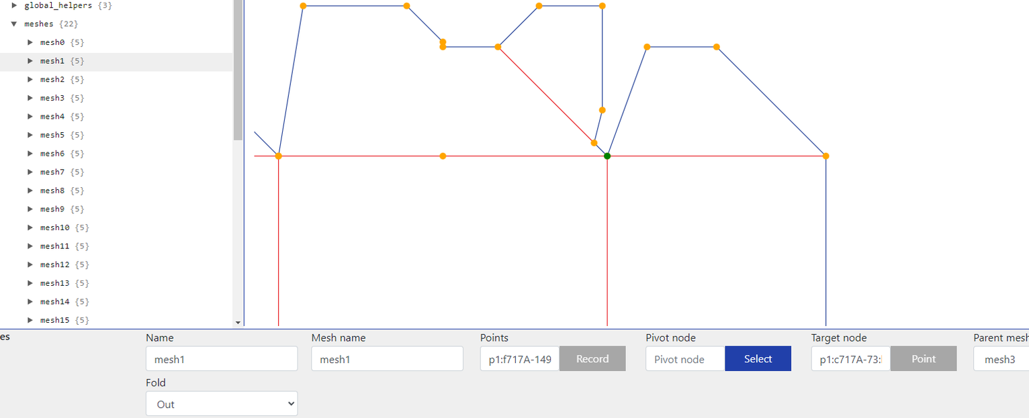
Task: Open the Fold dropdown showing Out
Action: (222, 404)
